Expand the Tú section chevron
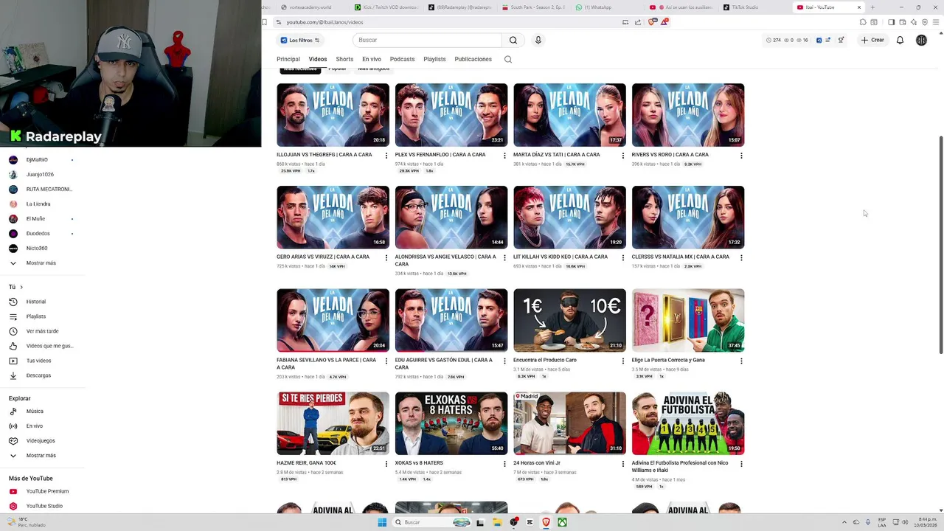Screen dimensions: 944x531 tap(21, 287)
